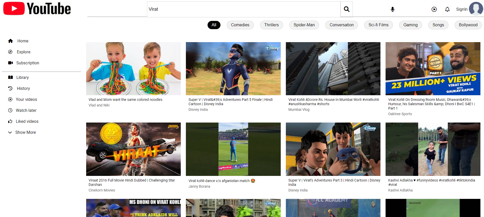The image size is (484, 217).
Task: Click Viraat 2016 Full Movie title
Action: (x=132, y=182)
